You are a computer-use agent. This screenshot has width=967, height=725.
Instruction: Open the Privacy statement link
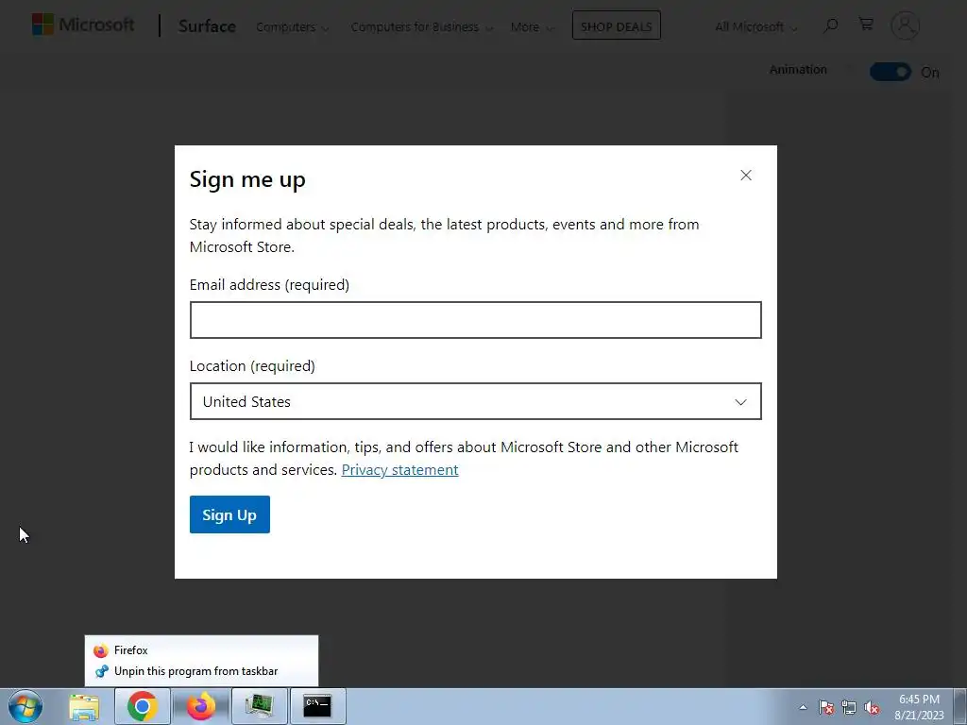(399, 470)
